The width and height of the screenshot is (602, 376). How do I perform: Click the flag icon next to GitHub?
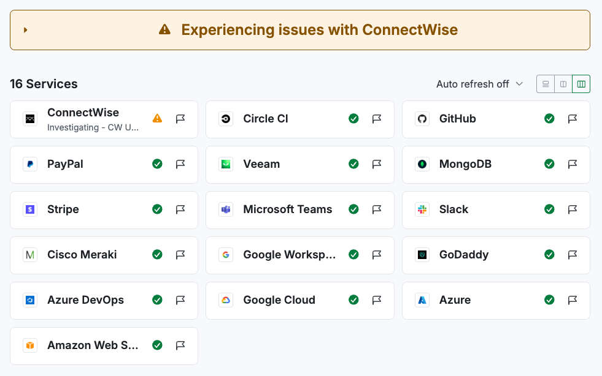(573, 119)
